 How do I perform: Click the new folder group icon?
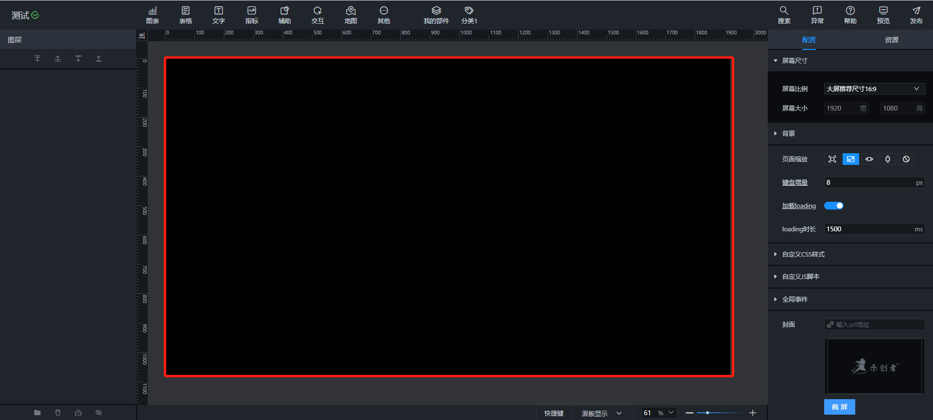click(x=37, y=413)
